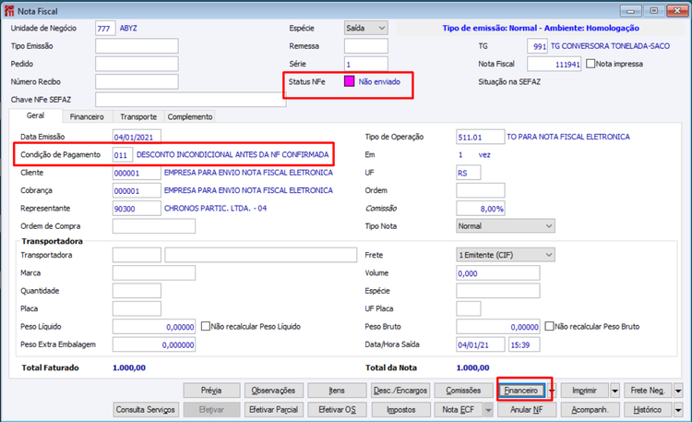Expand the arrow next to Nota ECF button

click(x=488, y=410)
